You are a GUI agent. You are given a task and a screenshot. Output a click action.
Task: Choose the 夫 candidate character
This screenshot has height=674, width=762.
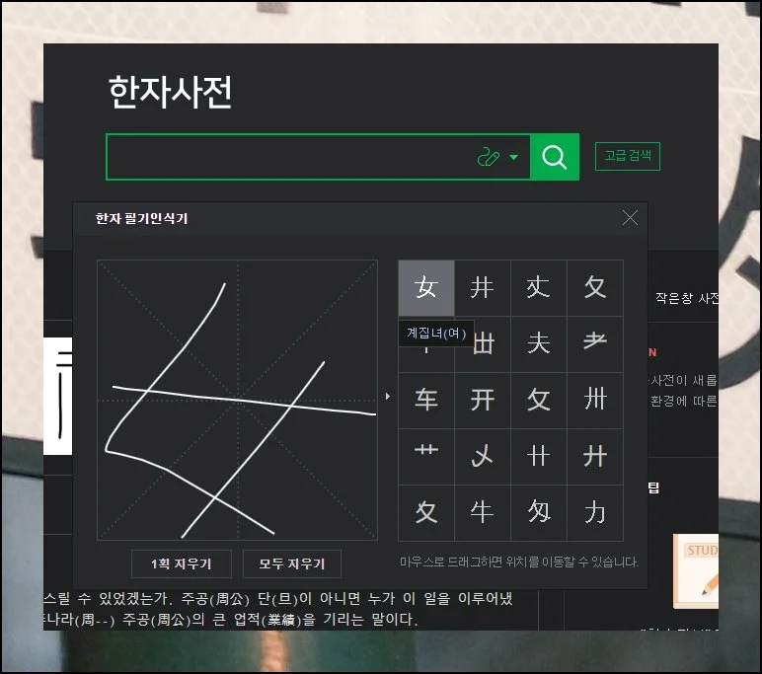coord(539,343)
